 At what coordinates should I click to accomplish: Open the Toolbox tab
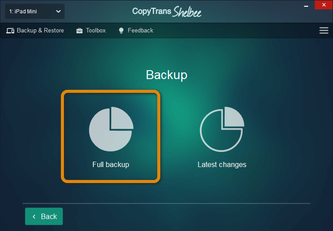tap(91, 31)
